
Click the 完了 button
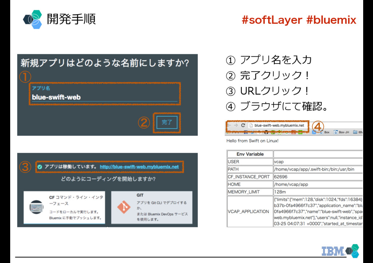(167, 122)
